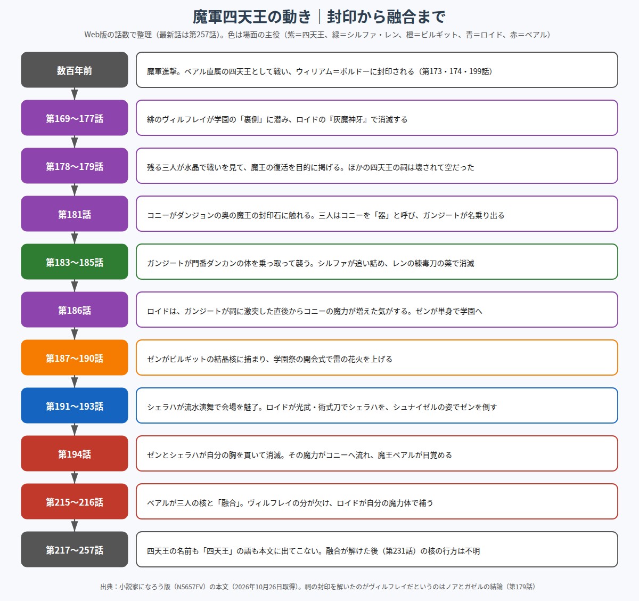Image resolution: width=639 pixels, height=601 pixels.
Task: Select the blue 第191～193話 label box
Action: click(75, 405)
